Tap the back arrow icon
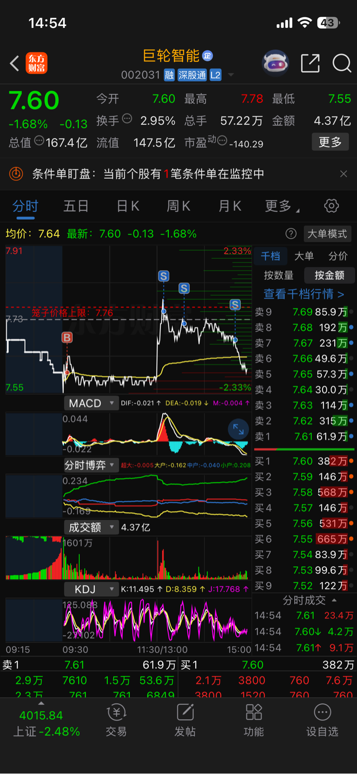The height and width of the screenshot is (774, 357). coord(14,63)
